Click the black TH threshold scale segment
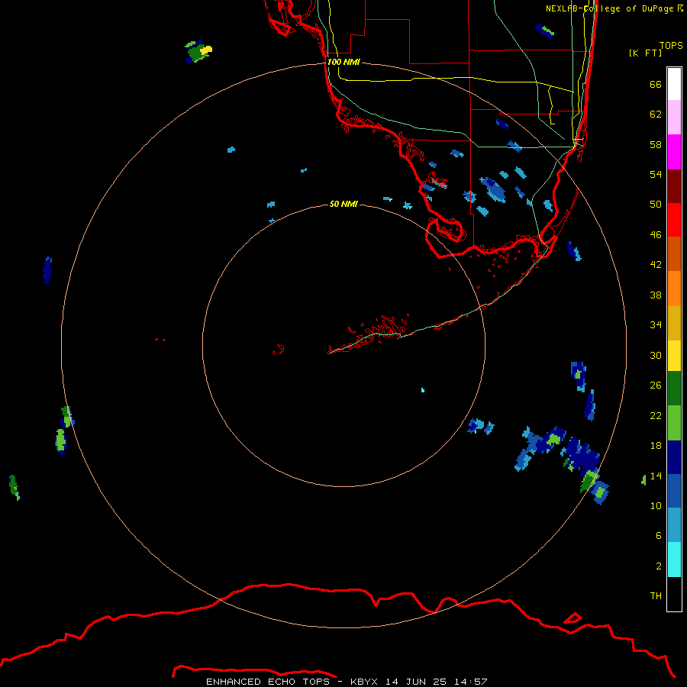The width and height of the screenshot is (687, 687). [674, 594]
